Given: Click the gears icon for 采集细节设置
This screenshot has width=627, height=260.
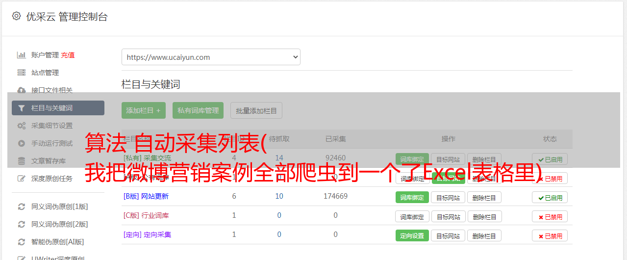Looking at the screenshot, I should [x=22, y=126].
